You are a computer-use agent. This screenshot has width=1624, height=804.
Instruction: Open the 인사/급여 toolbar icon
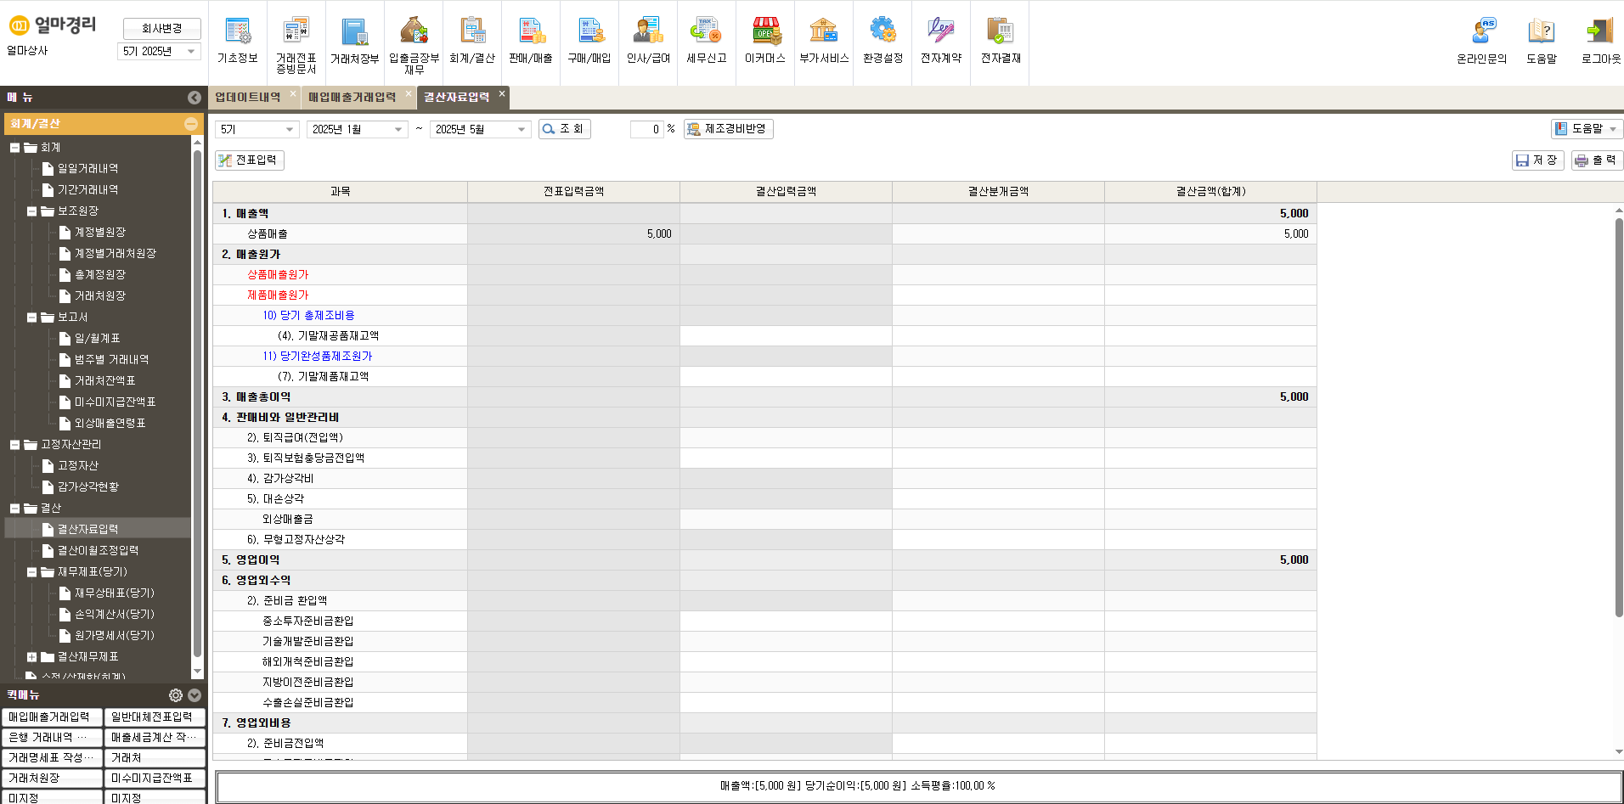[648, 41]
